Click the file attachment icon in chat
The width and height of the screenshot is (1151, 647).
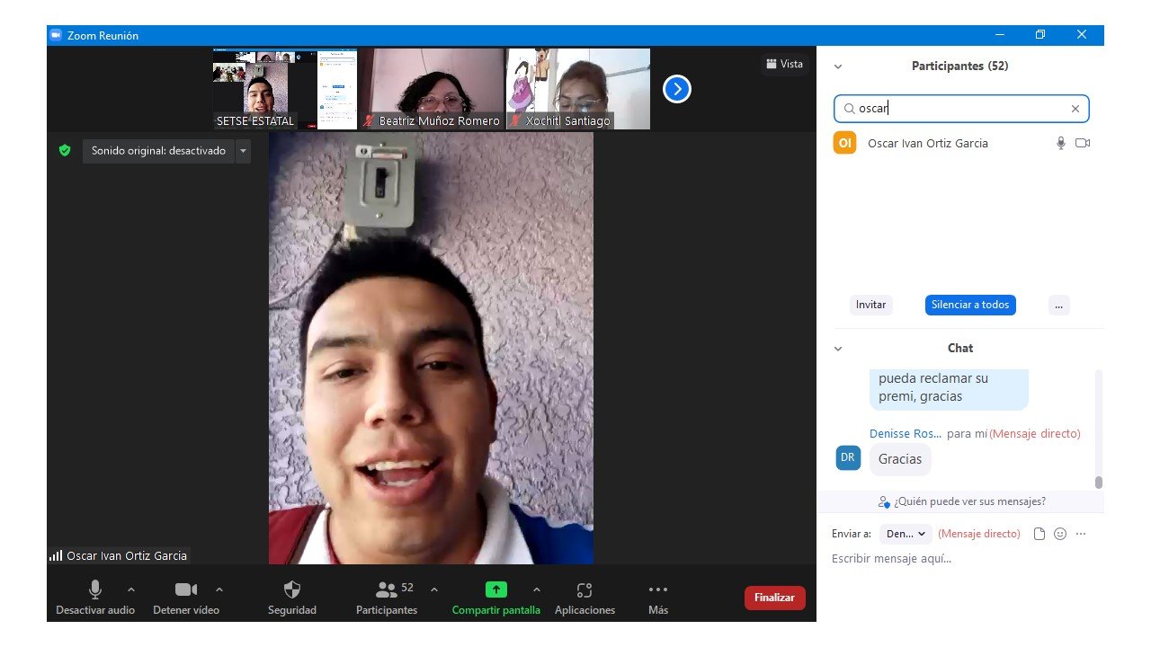pyautogui.click(x=1039, y=534)
